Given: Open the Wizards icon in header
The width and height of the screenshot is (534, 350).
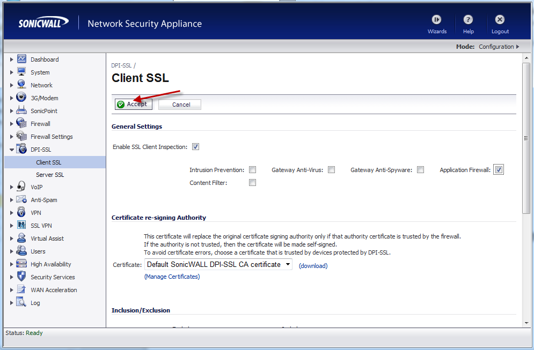Looking at the screenshot, I should [x=437, y=20].
